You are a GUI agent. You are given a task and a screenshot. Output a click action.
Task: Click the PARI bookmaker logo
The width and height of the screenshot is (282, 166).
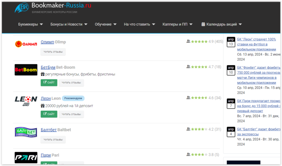pos(26,158)
